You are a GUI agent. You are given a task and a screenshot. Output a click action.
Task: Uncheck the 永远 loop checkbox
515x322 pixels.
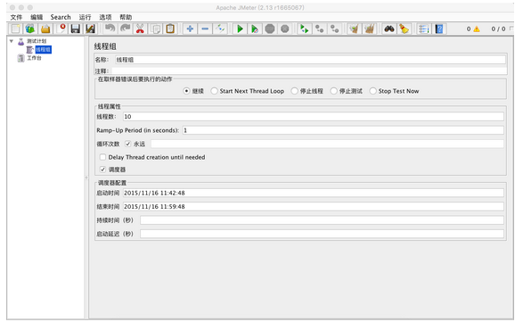click(x=128, y=144)
